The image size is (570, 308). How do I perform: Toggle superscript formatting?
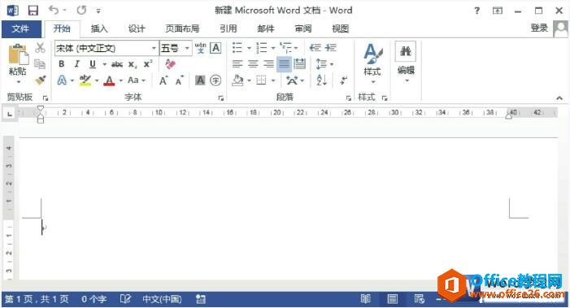pos(148,64)
